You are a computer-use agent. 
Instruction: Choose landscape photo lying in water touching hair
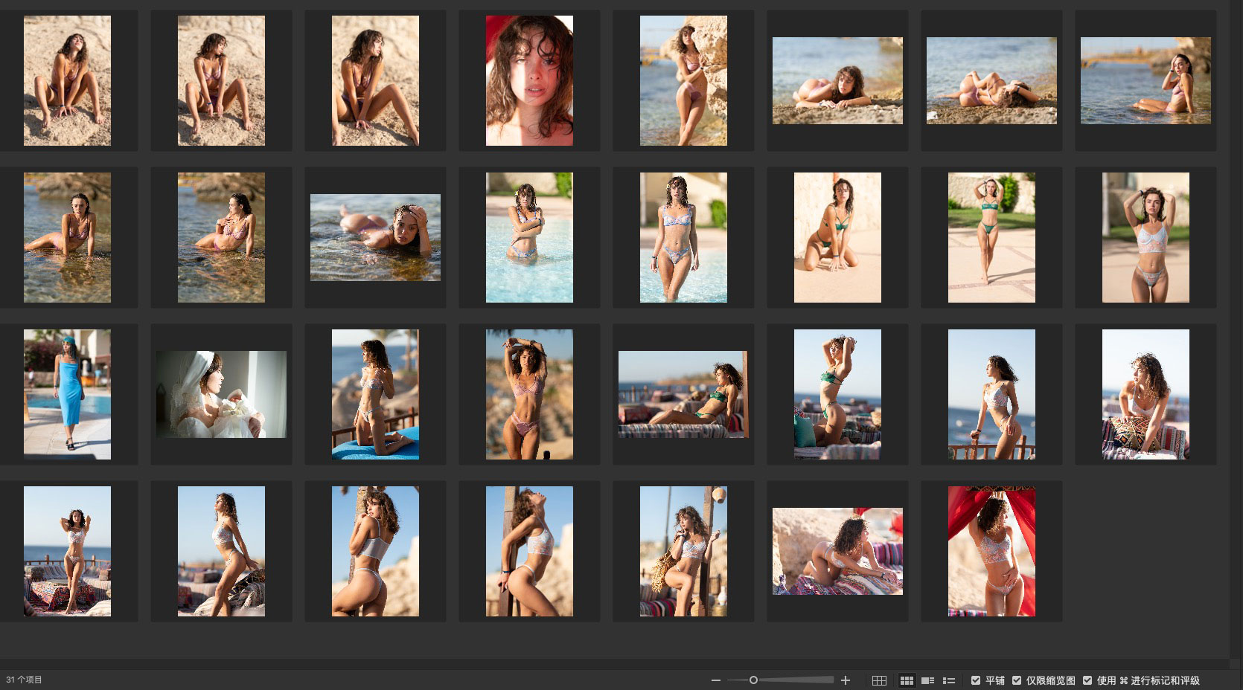[x=375, y=237]
